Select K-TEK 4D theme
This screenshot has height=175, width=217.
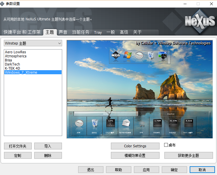[33, 68]
